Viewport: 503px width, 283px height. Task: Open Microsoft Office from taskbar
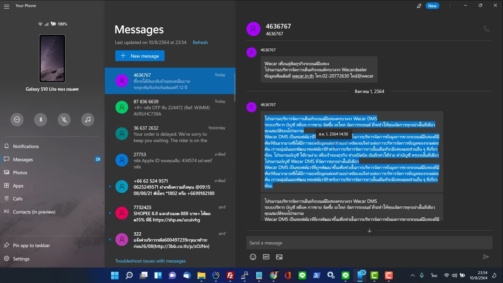288,276
